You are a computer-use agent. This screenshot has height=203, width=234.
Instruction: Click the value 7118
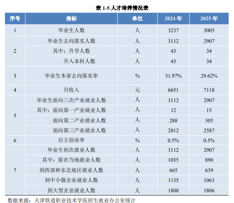[x=209, y=90]
